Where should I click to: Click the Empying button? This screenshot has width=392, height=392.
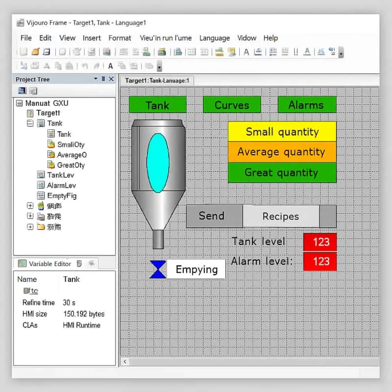point(196,269)
